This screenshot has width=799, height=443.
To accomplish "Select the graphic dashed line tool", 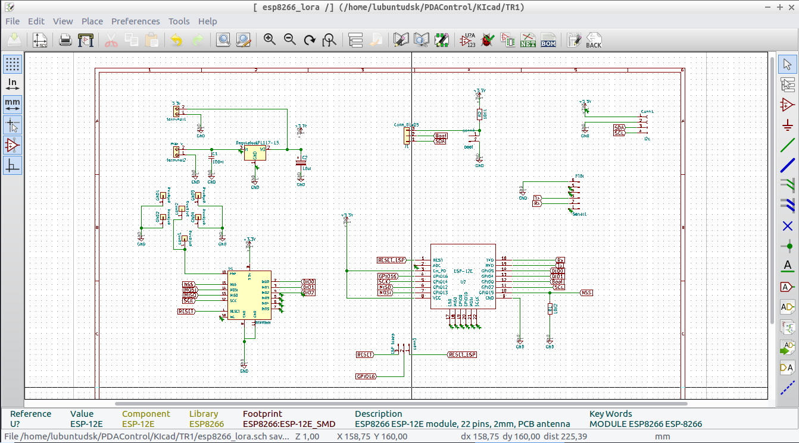I will click(788, 388).
